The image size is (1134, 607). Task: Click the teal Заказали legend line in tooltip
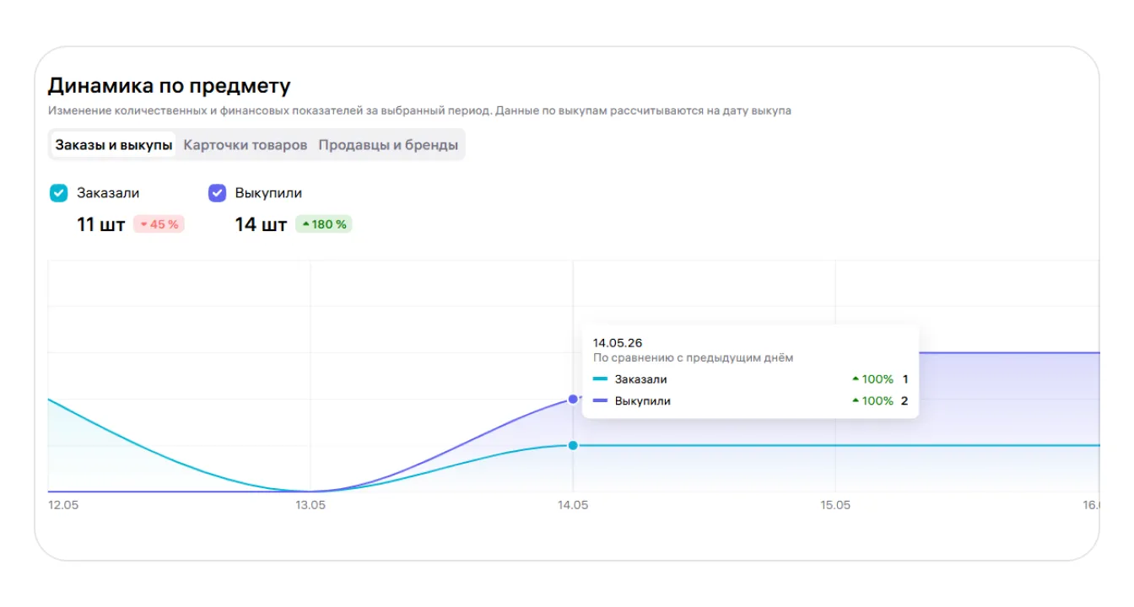tap(600, 379)
